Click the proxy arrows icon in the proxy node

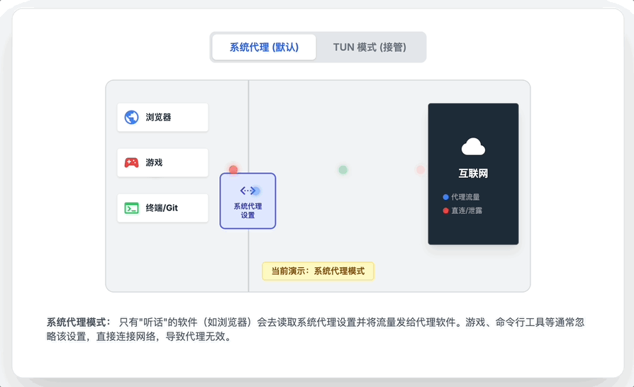248,191
